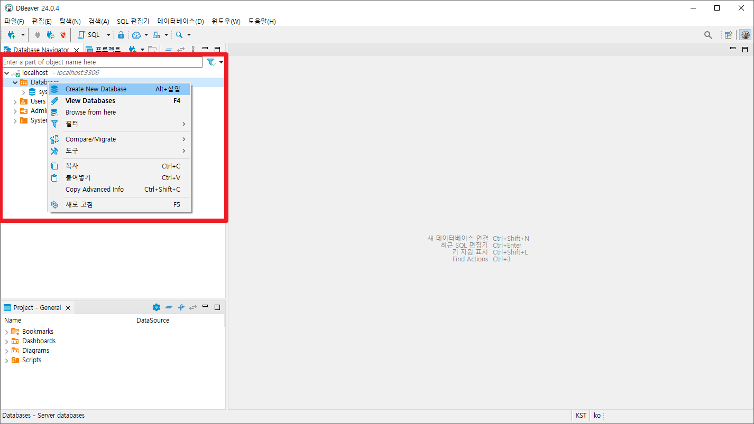Image resolution: width=754 pixels, height=424 pixels.
Task: Open the 도구 submenu
Action: click(119, 151)
